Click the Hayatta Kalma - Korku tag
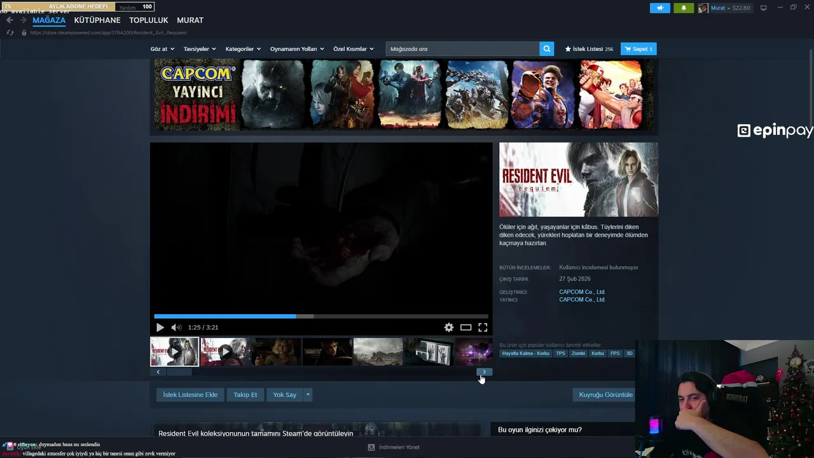Screen dimensions: 814x458 click(525, 354)
